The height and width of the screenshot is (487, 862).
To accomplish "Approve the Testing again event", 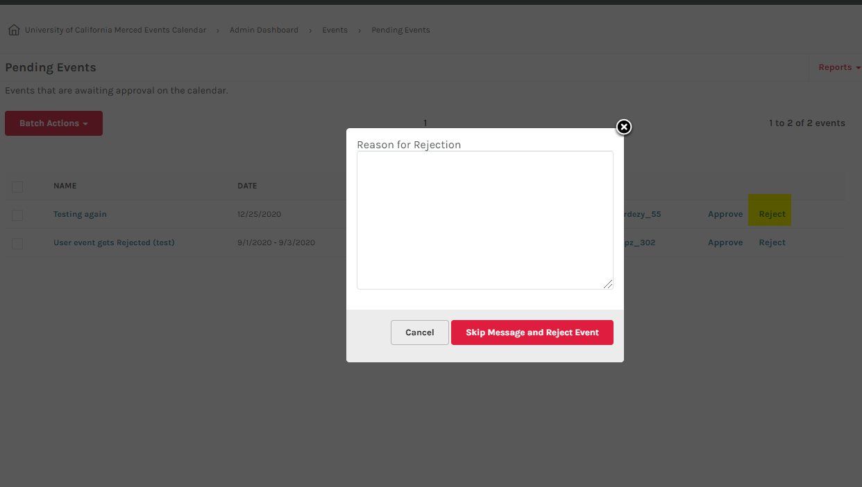I will click(x=725, y=215).
